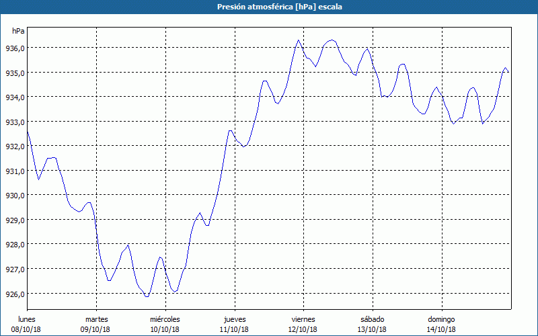Click the 'jueves' day label
Viewport: 538px width, 336px height.
pyautogui.click(x=235, y=319)
